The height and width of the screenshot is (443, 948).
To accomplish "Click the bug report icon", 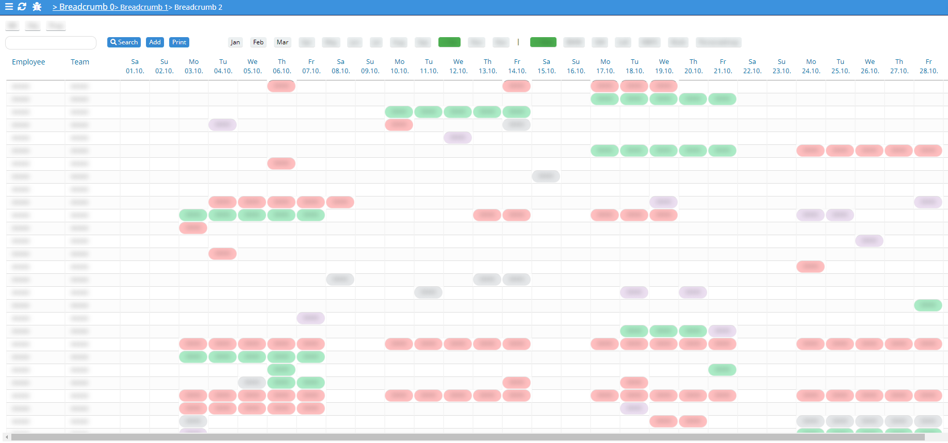I will [x=37, y=7].
